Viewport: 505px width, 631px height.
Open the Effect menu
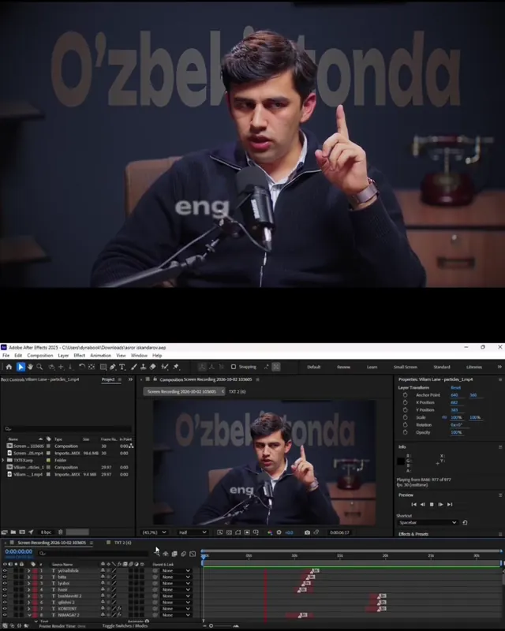click(x=80, y=356)
